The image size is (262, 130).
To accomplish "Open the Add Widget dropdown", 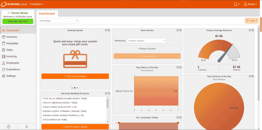I will pyautogui.click(x=58, y=21).
